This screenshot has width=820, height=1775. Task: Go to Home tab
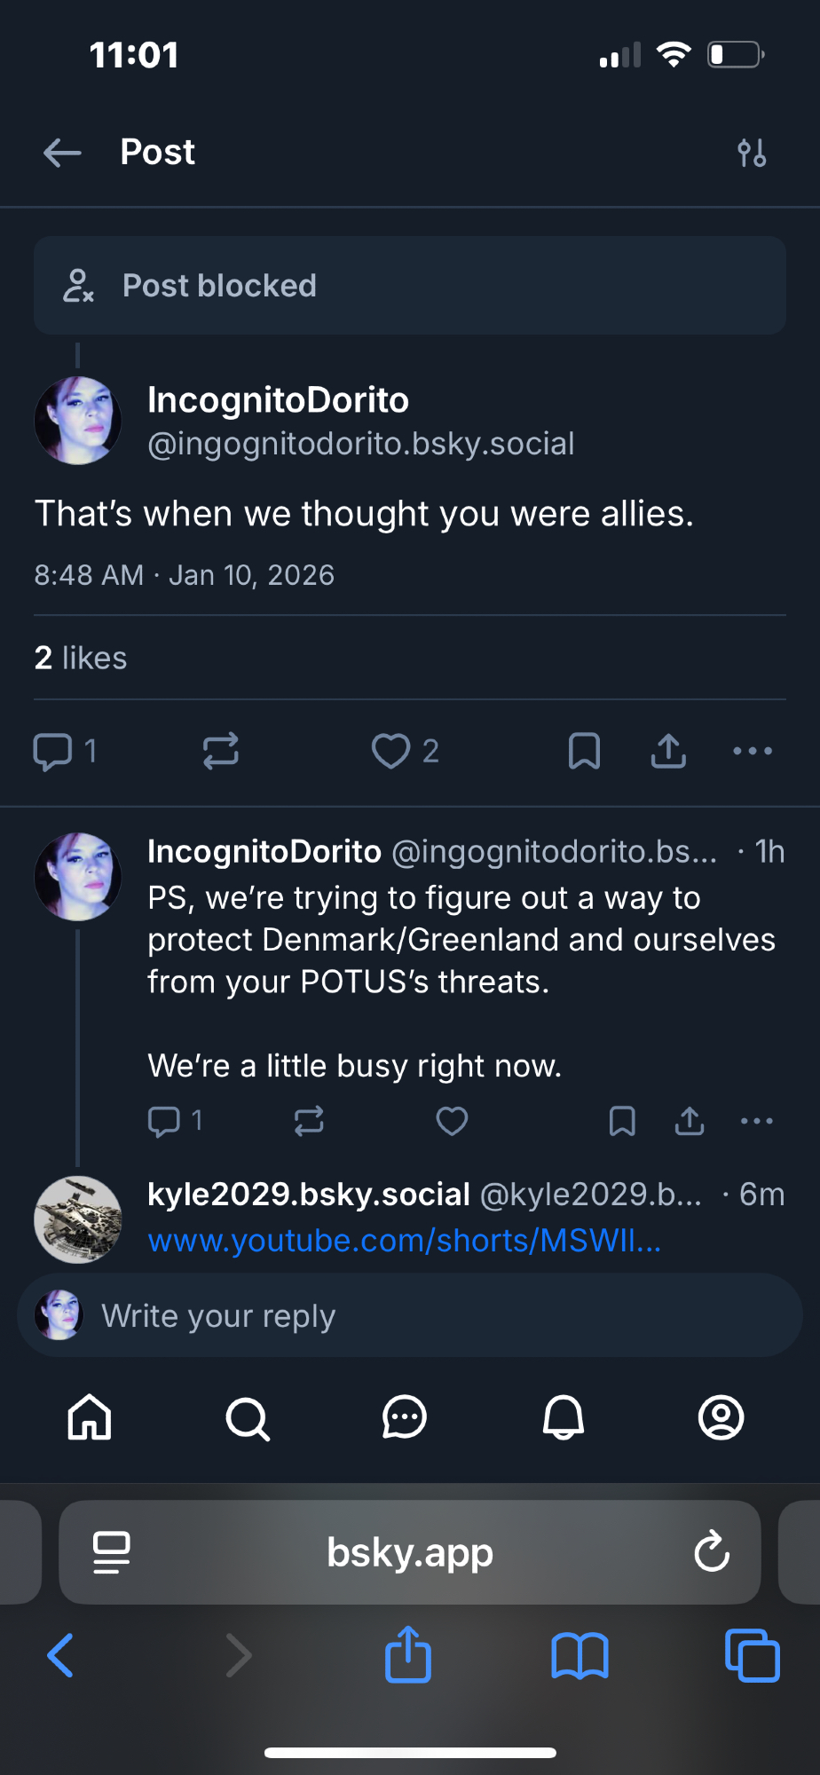coord(90,1417)
